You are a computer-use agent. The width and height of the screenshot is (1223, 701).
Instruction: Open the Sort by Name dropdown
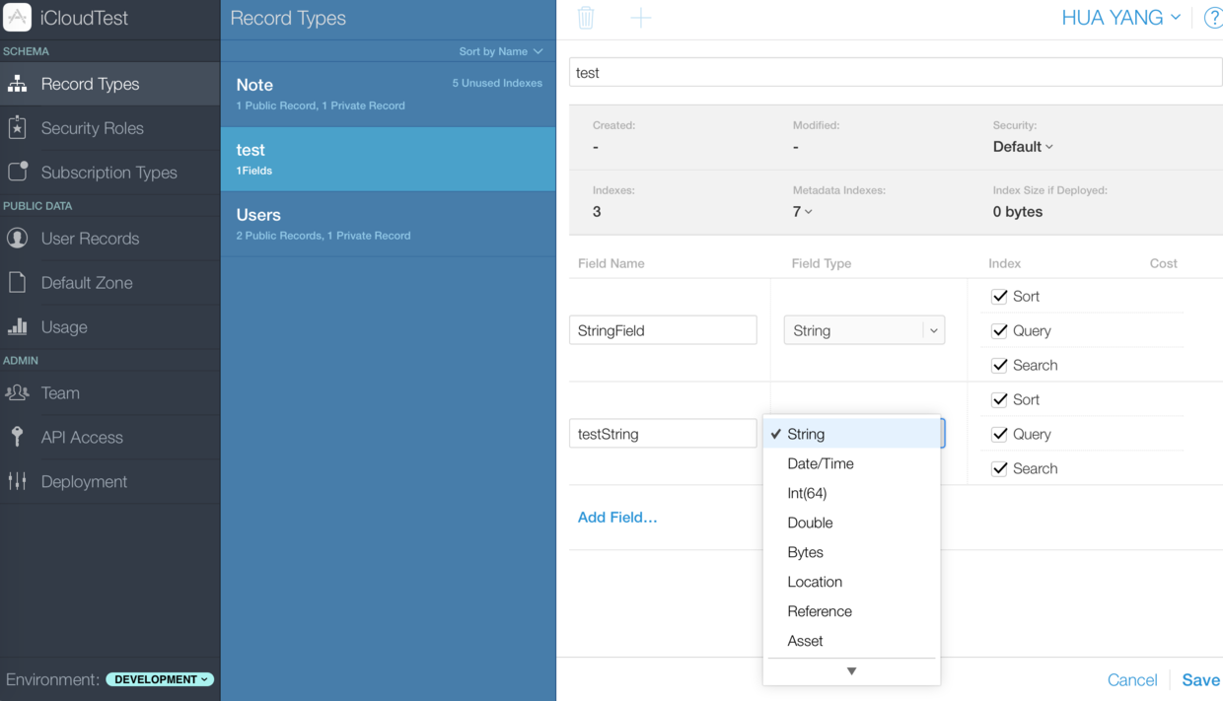tap(500, 51)
